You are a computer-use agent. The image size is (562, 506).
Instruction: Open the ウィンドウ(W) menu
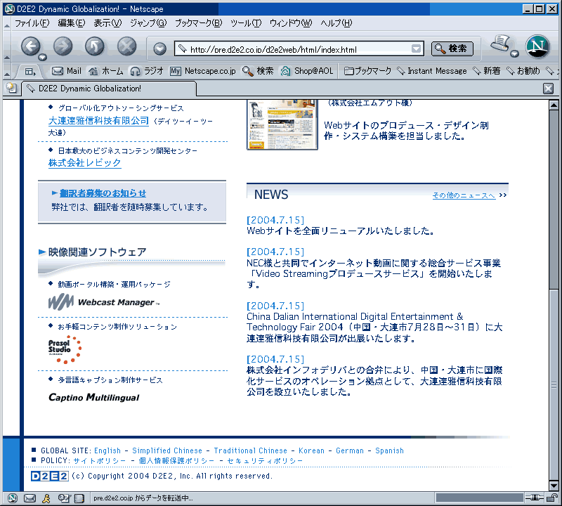[291, 23]
